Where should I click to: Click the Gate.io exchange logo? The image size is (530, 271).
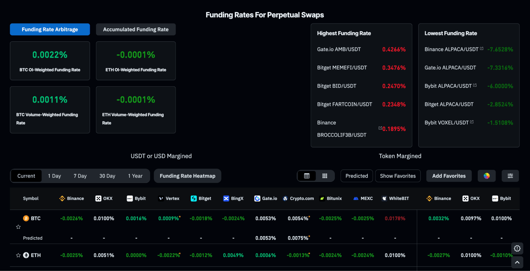coord(257,198)
